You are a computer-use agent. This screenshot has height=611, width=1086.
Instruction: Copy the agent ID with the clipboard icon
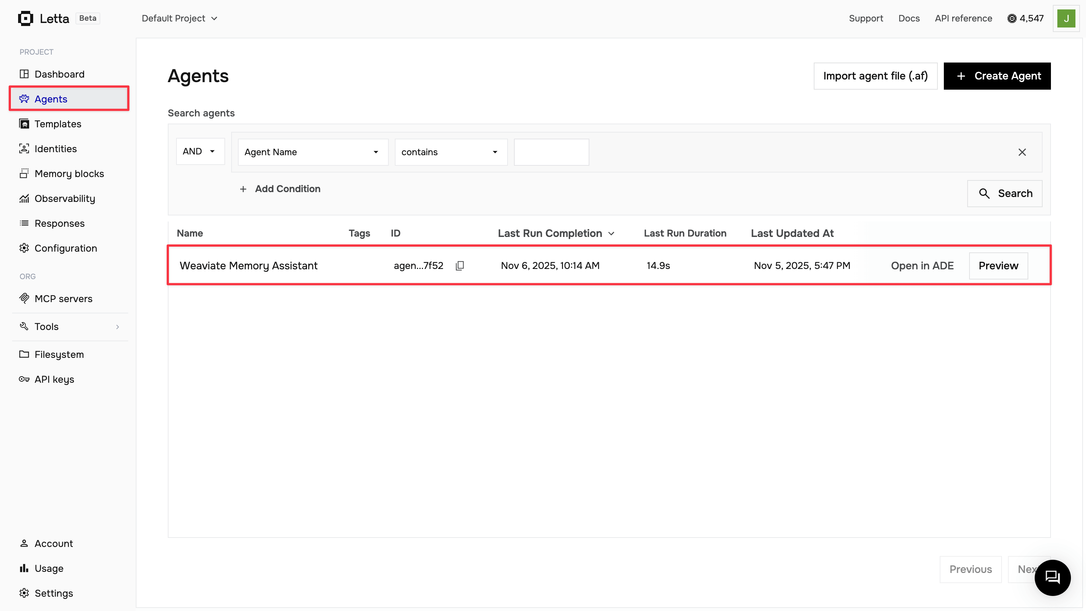(x=460, y=266)
